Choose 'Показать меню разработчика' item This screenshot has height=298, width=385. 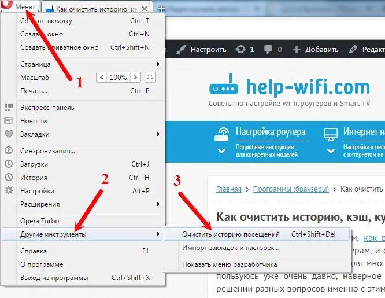coord(257,264)
